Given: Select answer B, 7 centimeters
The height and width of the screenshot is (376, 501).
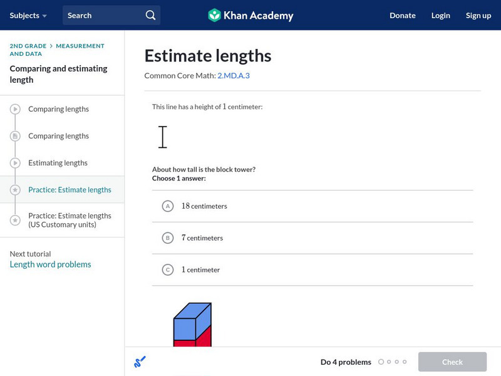Looking at the screenshot, I should (167, 238).
